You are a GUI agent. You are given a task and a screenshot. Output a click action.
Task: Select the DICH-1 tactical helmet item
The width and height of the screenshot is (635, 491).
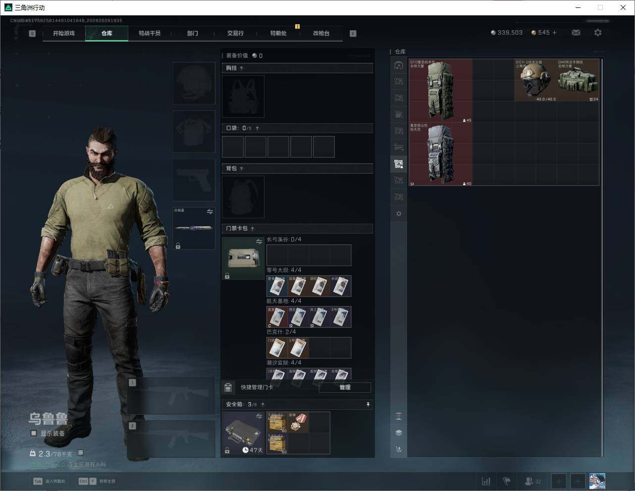[535, 80]
